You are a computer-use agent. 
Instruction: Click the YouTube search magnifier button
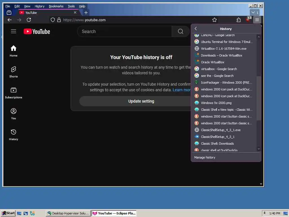(x=181, y=31)
